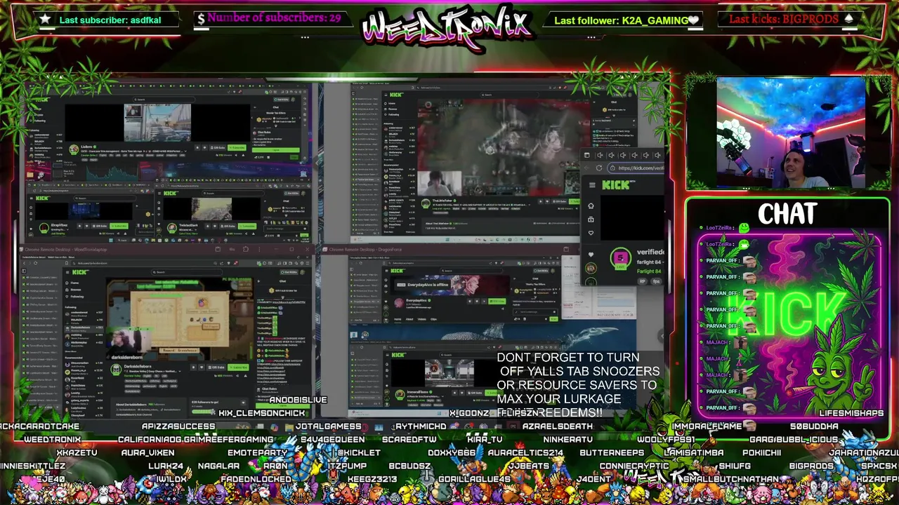Click tab actions icon left of muted tabs
Viewport: 899px width, 505px height.
587,155
